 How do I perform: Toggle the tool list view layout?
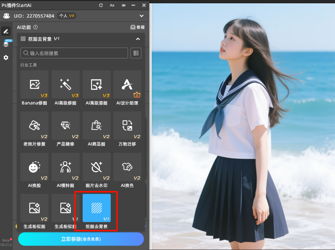click(136, 53)
